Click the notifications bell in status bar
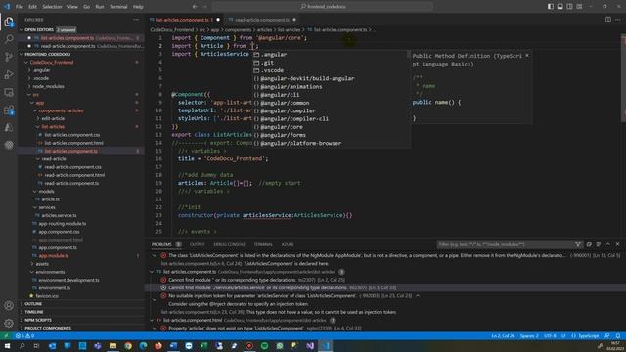Viewport: 626px width, 352px height. tap(617, 336)
